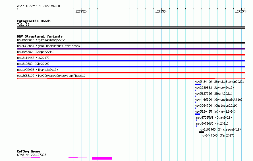Click nsv608380 (Cooper2011) label
This screenshot has height=161, width=253.
click(36, 52)
